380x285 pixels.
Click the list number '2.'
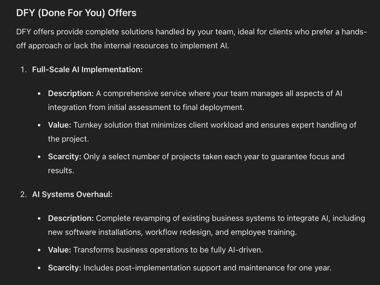(24, 195)
